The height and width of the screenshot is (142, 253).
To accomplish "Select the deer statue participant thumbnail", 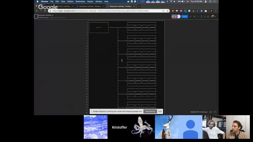I will click(167, 127).
